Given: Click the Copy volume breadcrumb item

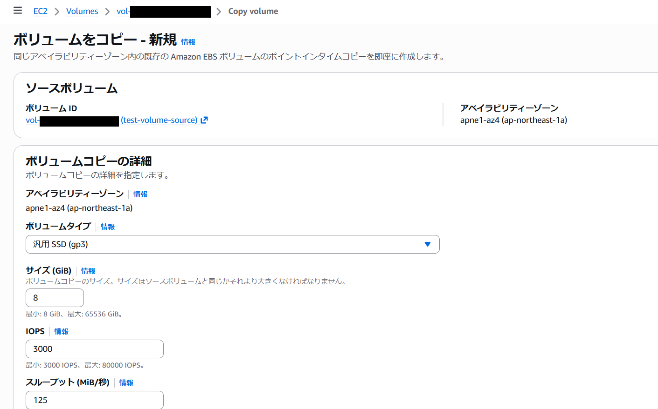Looking at the screenshot, I should click(x=253, y=11).
